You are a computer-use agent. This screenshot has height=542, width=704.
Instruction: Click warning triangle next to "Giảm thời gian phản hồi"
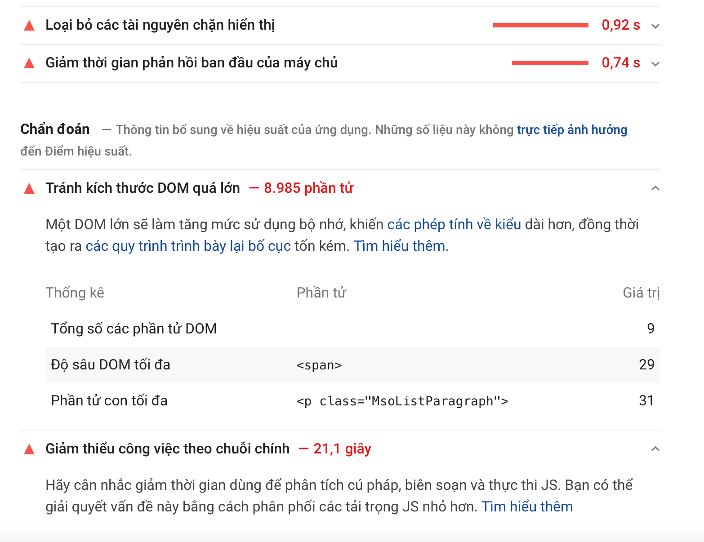29,63
